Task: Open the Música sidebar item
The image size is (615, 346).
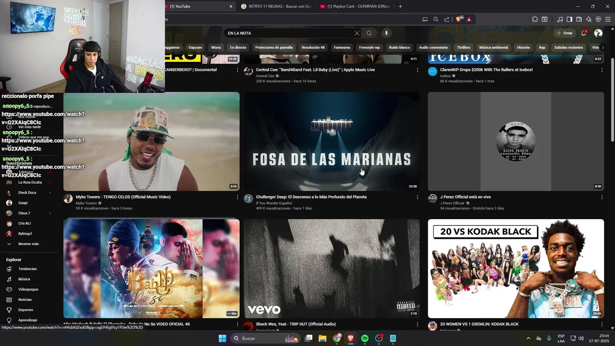Action: tap(24, 279)
